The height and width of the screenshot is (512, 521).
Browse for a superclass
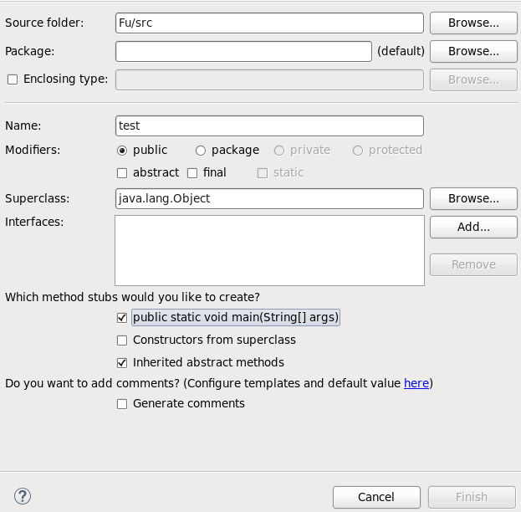[473, 198]
